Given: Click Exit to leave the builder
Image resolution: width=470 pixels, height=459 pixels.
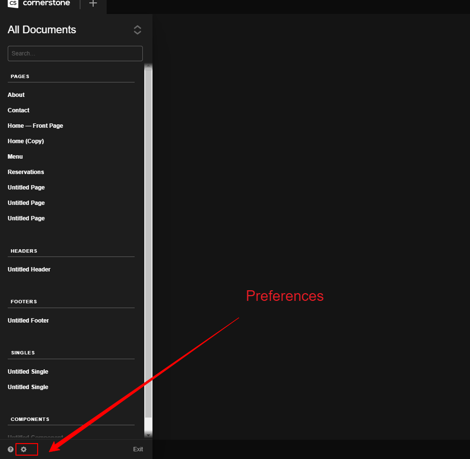Looking at the screenshot, I should (138, 449).
